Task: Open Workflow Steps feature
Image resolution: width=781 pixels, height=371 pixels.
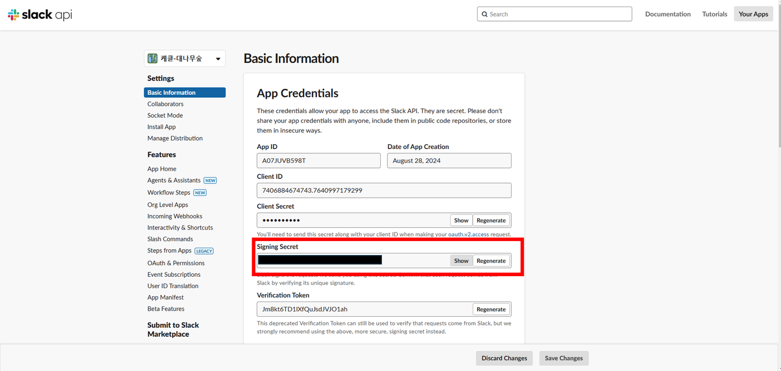Action: point(169,193)
